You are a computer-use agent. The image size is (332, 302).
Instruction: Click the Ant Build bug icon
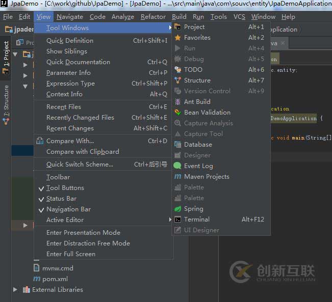click(x=177, y=102)
